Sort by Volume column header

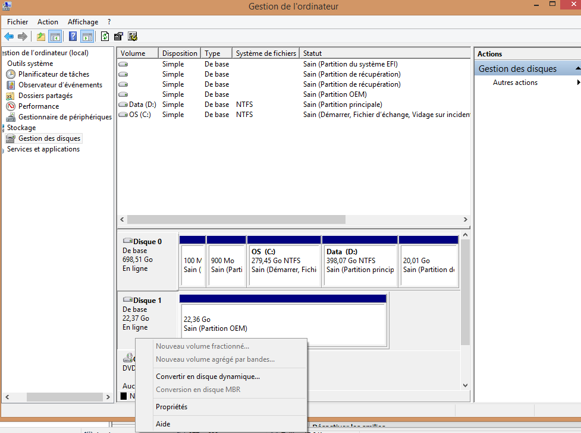coord(138,53)
